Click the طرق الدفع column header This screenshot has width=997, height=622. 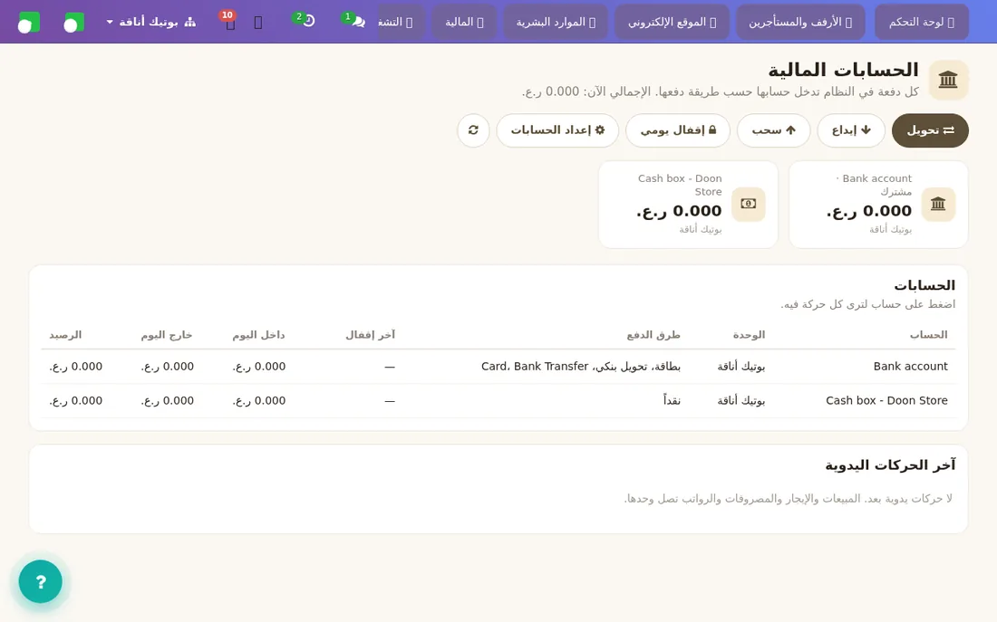coord(653,335)
